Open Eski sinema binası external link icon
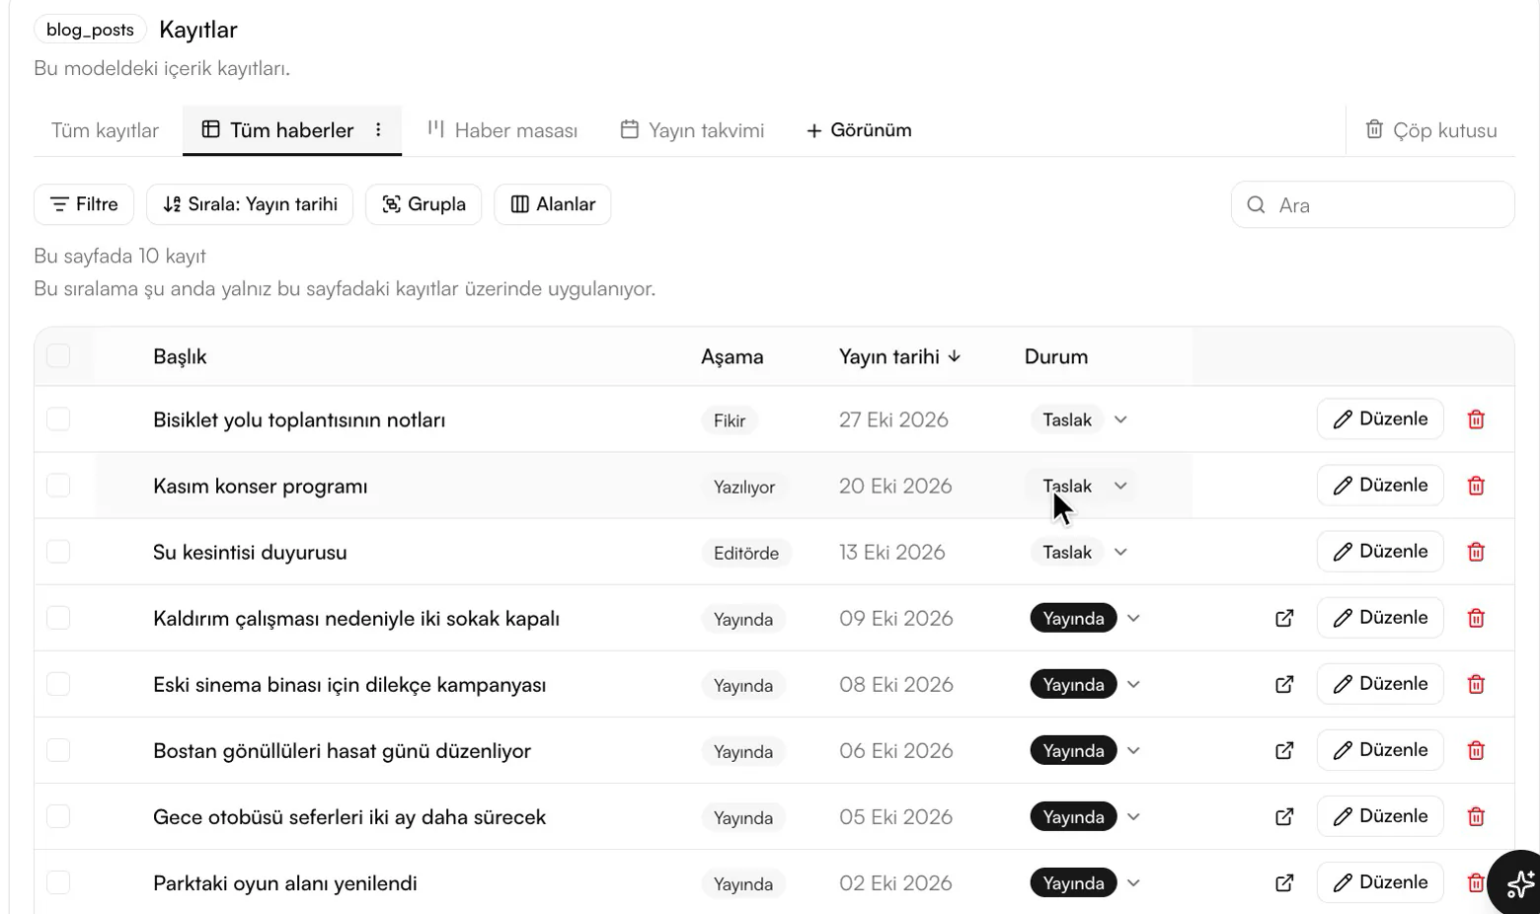 pyautogui.click(x=1284, y=684)
